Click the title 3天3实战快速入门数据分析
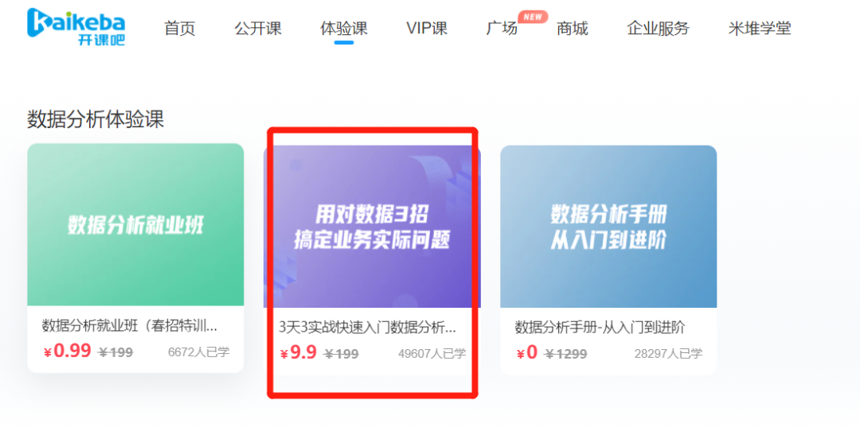This screenshot has width=860, height=439. (367, 327)
